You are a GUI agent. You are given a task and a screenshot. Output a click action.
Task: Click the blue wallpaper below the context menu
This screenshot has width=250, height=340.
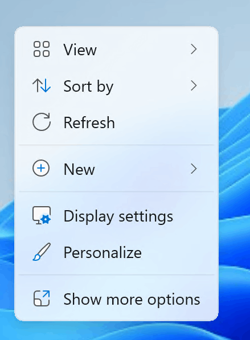point(117,331)
